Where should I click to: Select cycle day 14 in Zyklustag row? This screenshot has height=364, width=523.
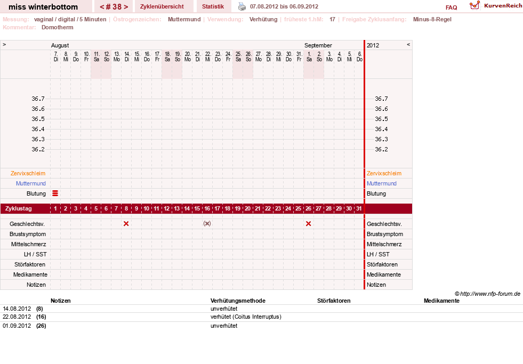(x=187, y=209)
